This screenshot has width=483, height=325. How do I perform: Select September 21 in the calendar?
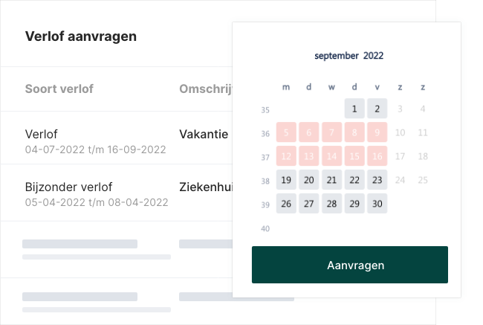pyautogui.click(x=331, y=180)
